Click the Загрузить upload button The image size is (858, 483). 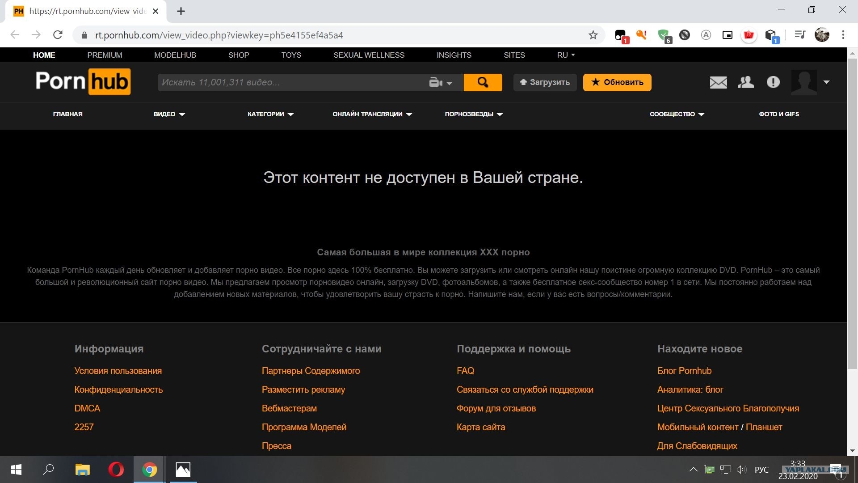[545, 82]
